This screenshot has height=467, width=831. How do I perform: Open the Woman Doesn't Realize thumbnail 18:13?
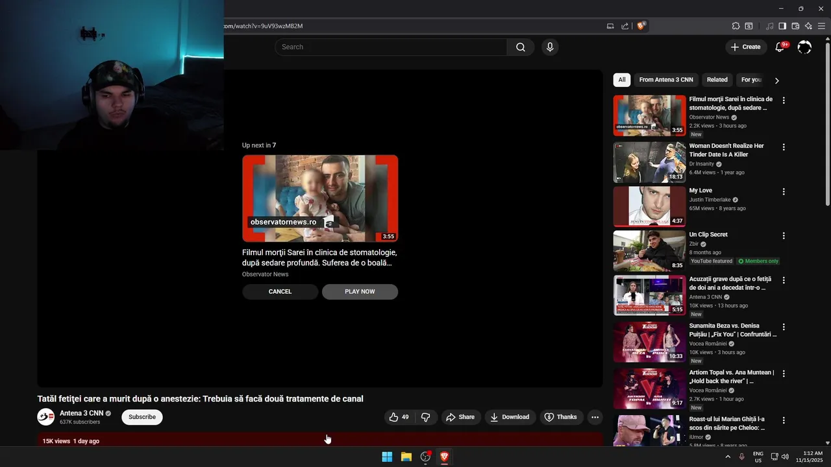click(649, 162)
